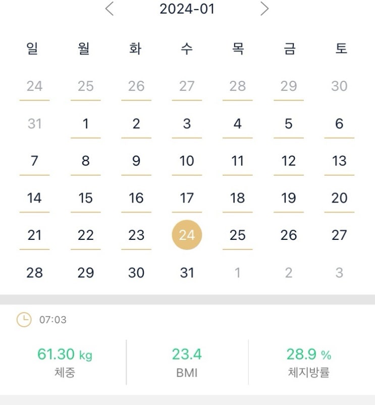
Task: Select the greyed December 31 date
Action: pos(34,124)
